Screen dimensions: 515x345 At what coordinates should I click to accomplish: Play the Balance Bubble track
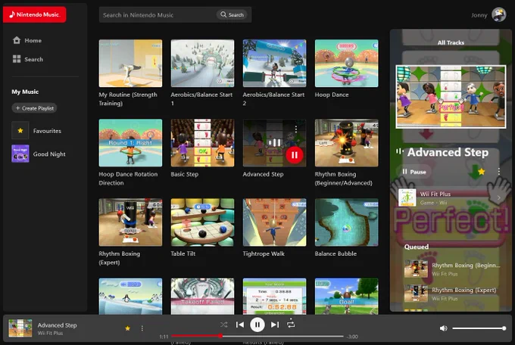pos(347,222)
